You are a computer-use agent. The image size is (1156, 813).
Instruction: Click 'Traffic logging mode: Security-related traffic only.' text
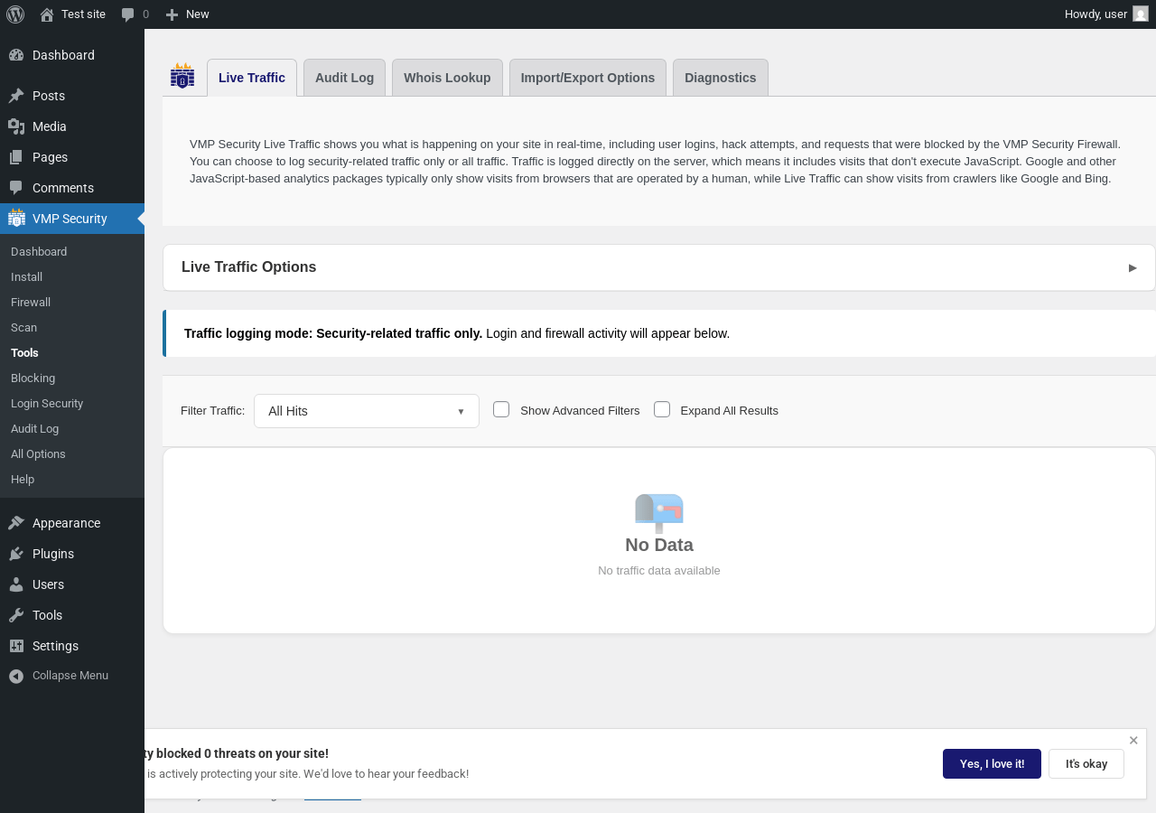coord(333,333)
